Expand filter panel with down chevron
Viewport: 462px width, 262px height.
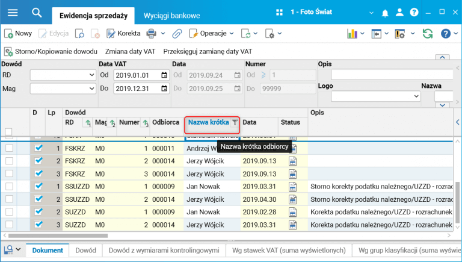coord(442,105)
